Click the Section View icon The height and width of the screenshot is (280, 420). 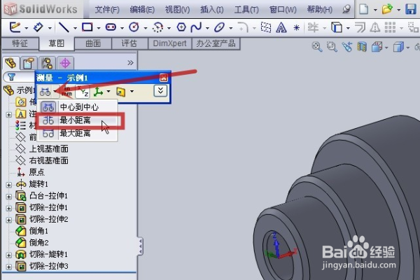tap(362, 47)
